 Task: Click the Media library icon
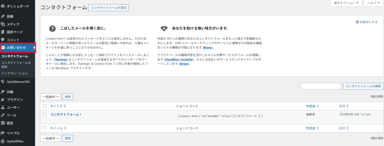3,24
